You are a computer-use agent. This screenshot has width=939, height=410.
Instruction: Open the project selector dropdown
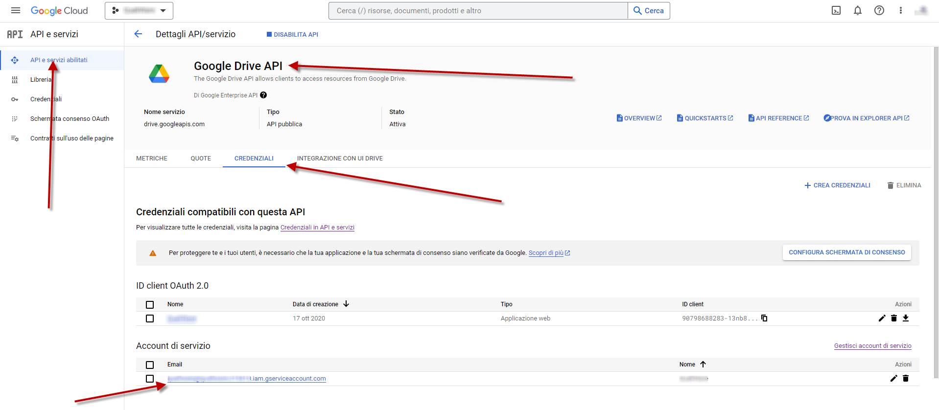pos(139,10)
